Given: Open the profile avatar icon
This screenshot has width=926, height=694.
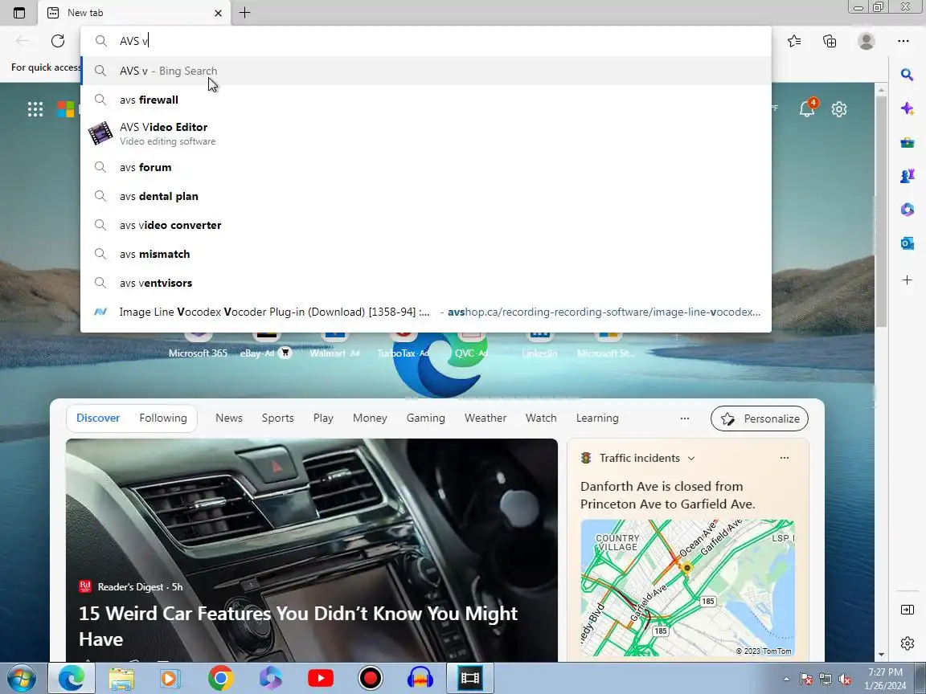Looking at the screenshot, I should point(867,41).
